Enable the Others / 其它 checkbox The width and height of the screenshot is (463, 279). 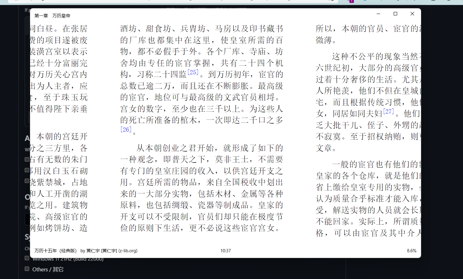pyautogui.click(x=27, y=269)
